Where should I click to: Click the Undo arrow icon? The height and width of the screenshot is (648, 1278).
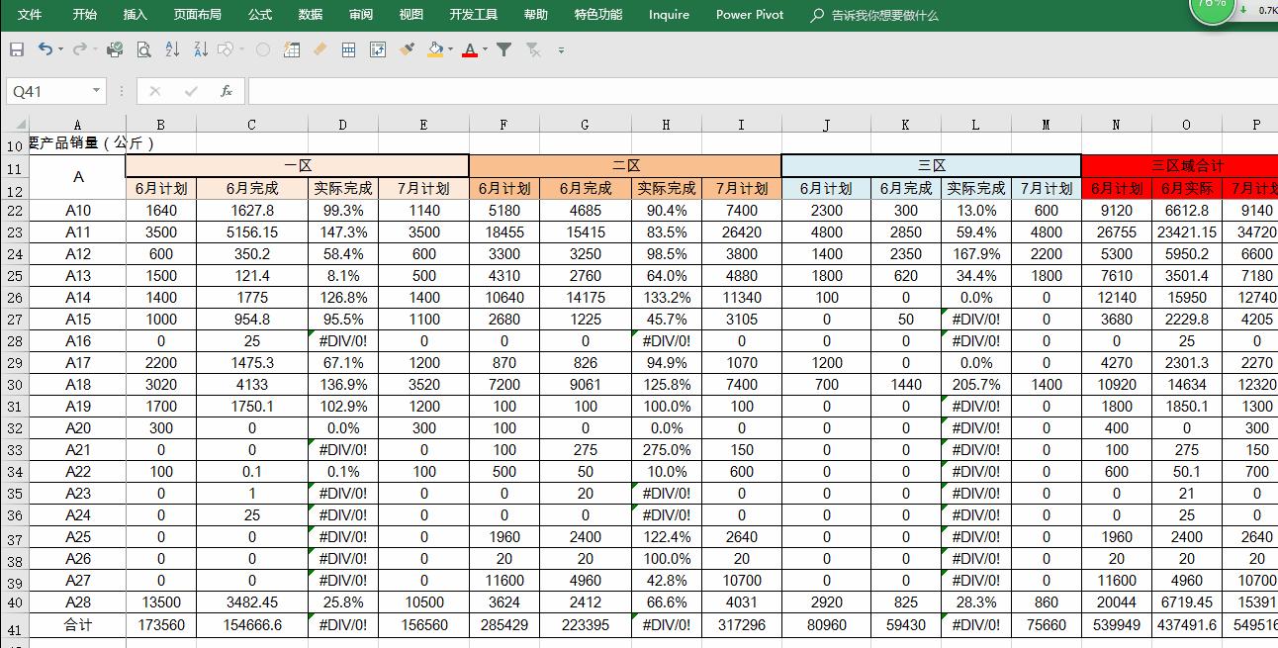tap(45, 49)
